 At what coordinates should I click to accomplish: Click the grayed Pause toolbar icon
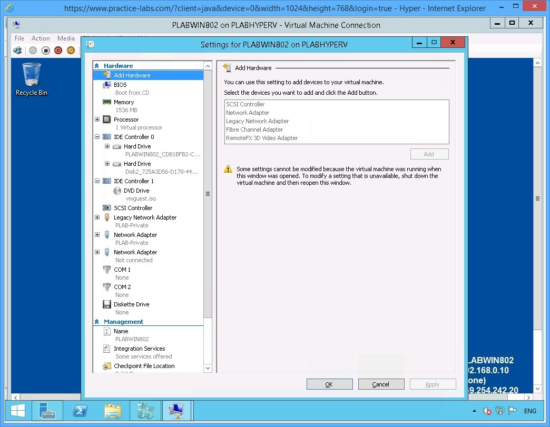click(x=32, y=50)
